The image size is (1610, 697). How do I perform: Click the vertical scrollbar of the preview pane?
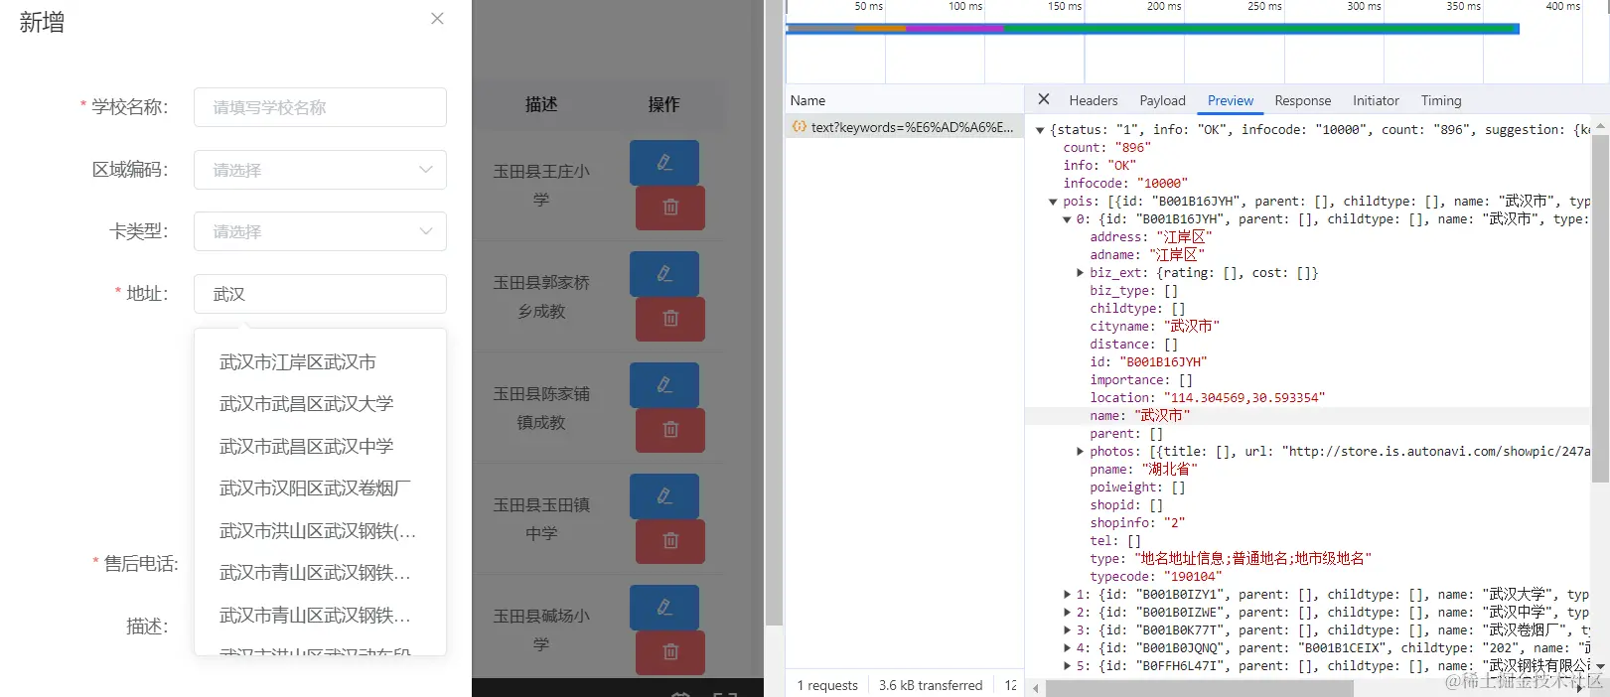click(1600, 308)
